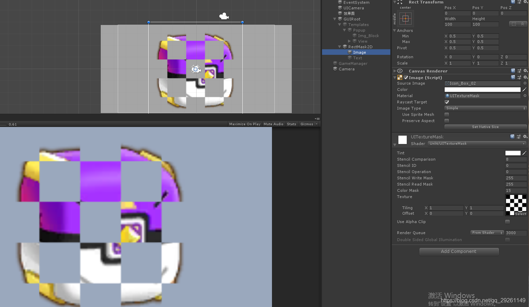Open UITextureMask material preset icon
Viewport: 529px width, 307px height.
(519, 137)
